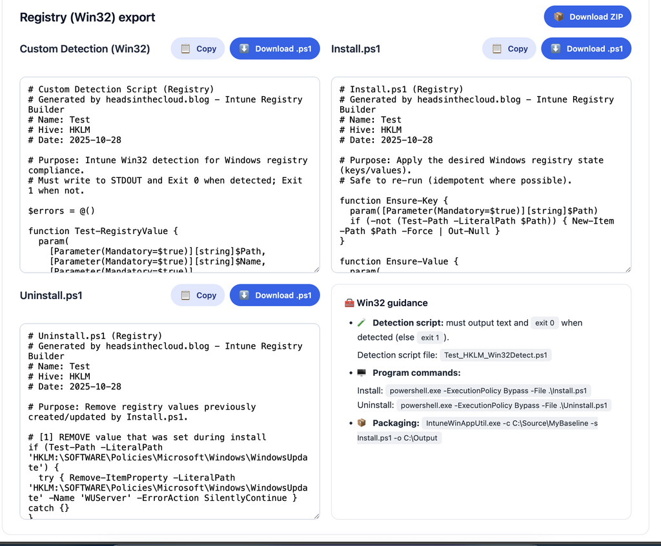Click the clipboard icon beside Install.ps1 heading
Viewport: 661px width, 546px height.
point(497,49)
